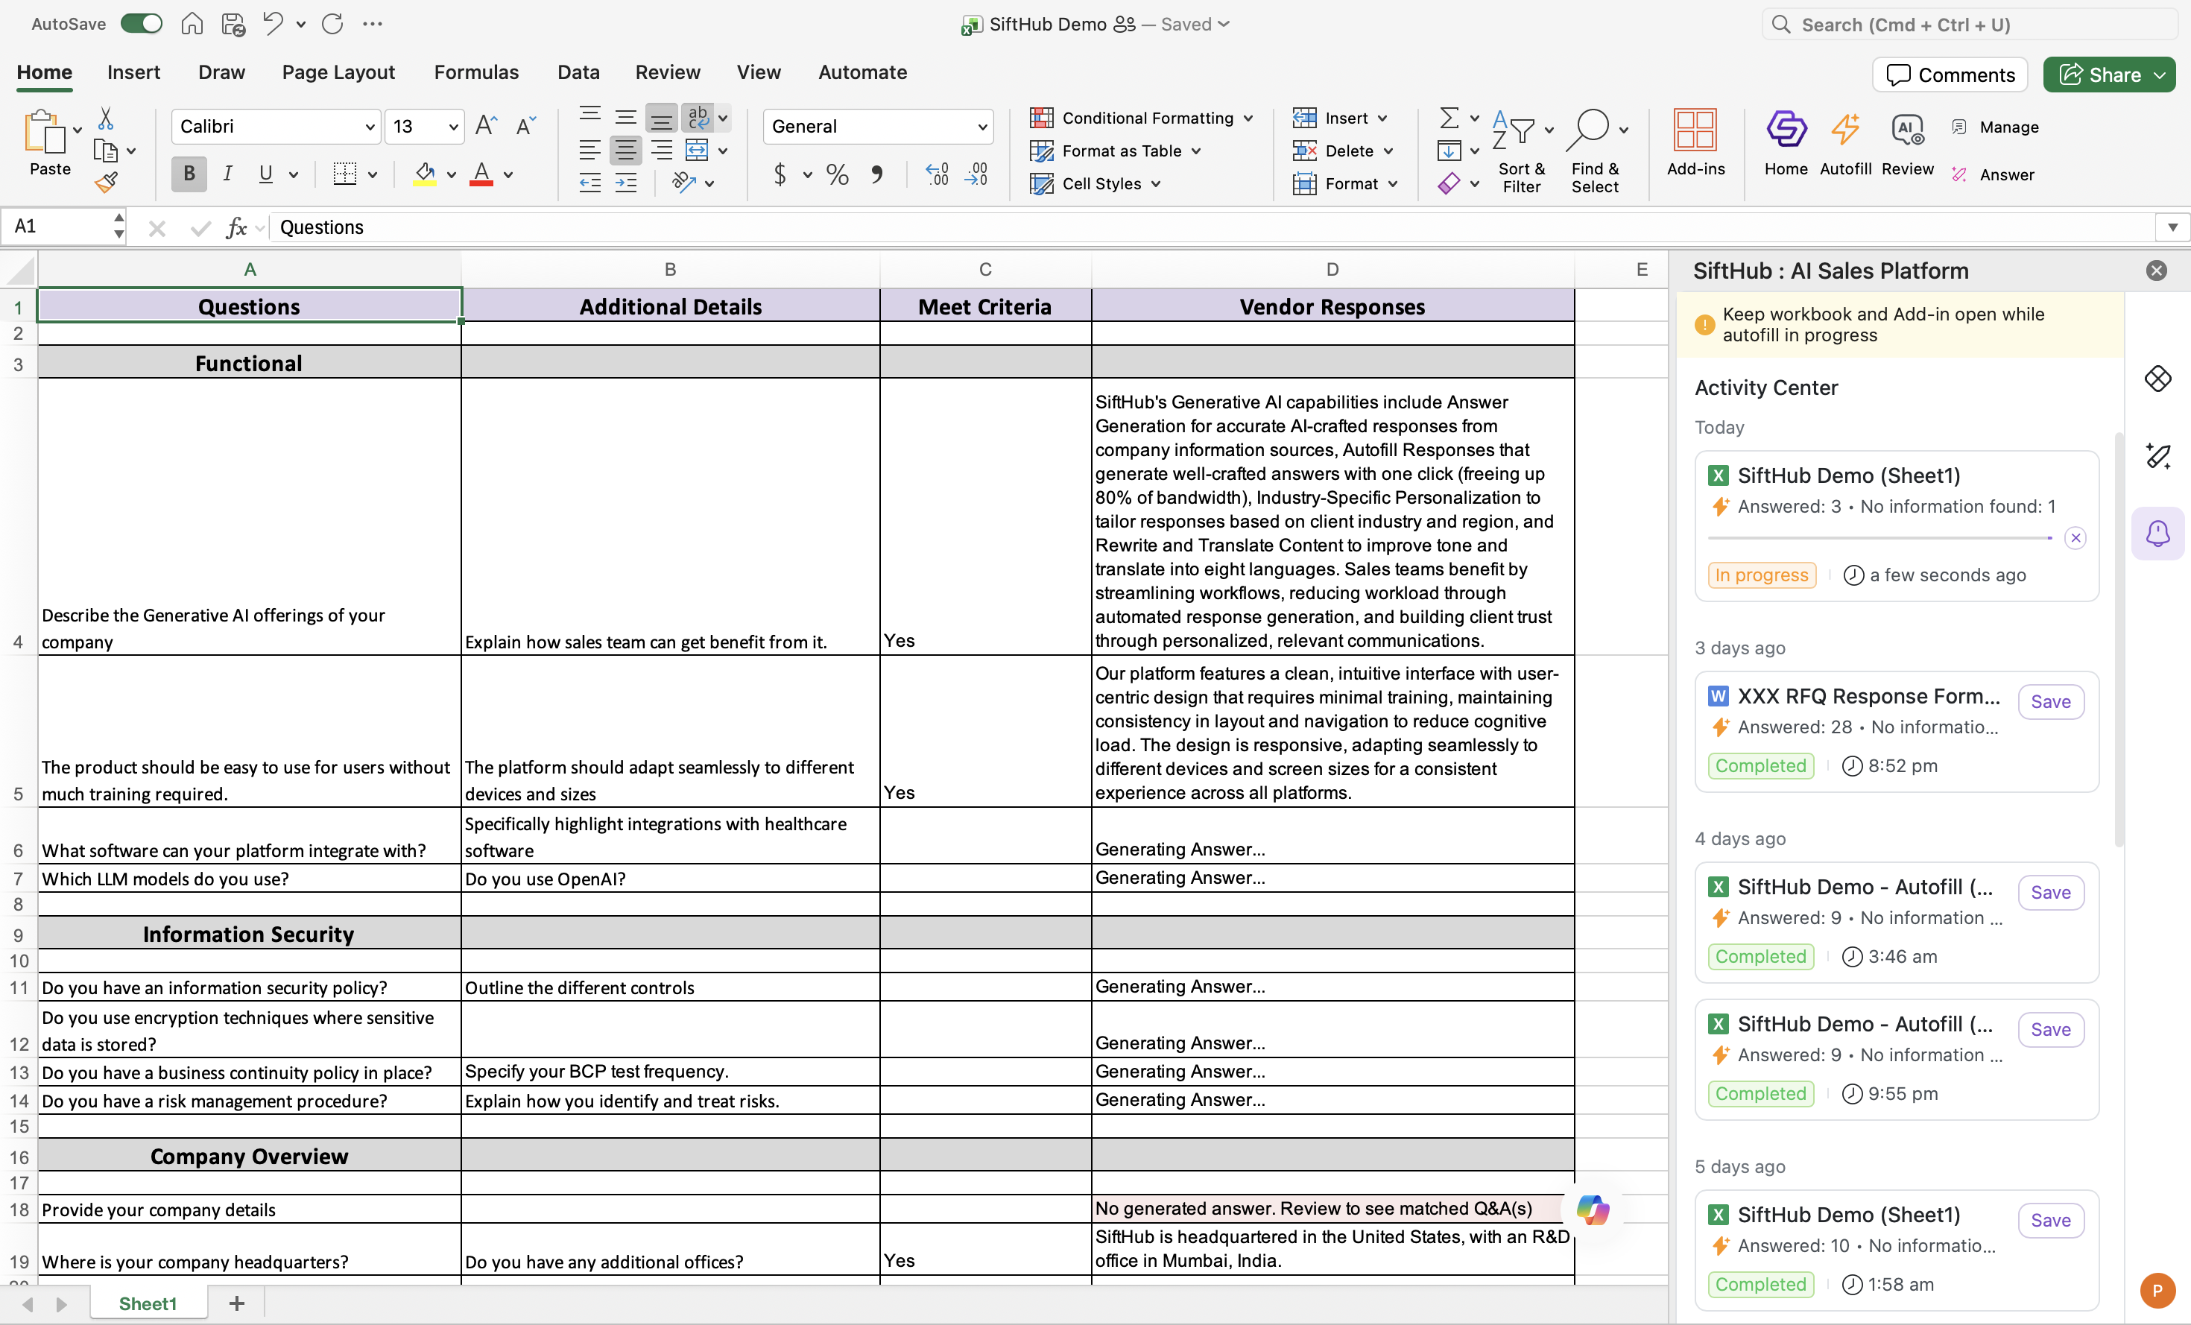The height and width of the screenshot is (1325, 2191).
Task: Expand the General number format dropdown
Action: 981,127
